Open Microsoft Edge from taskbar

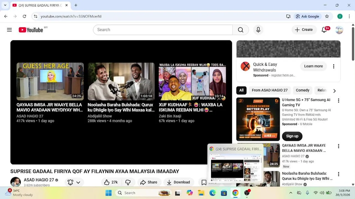point(212,193)
